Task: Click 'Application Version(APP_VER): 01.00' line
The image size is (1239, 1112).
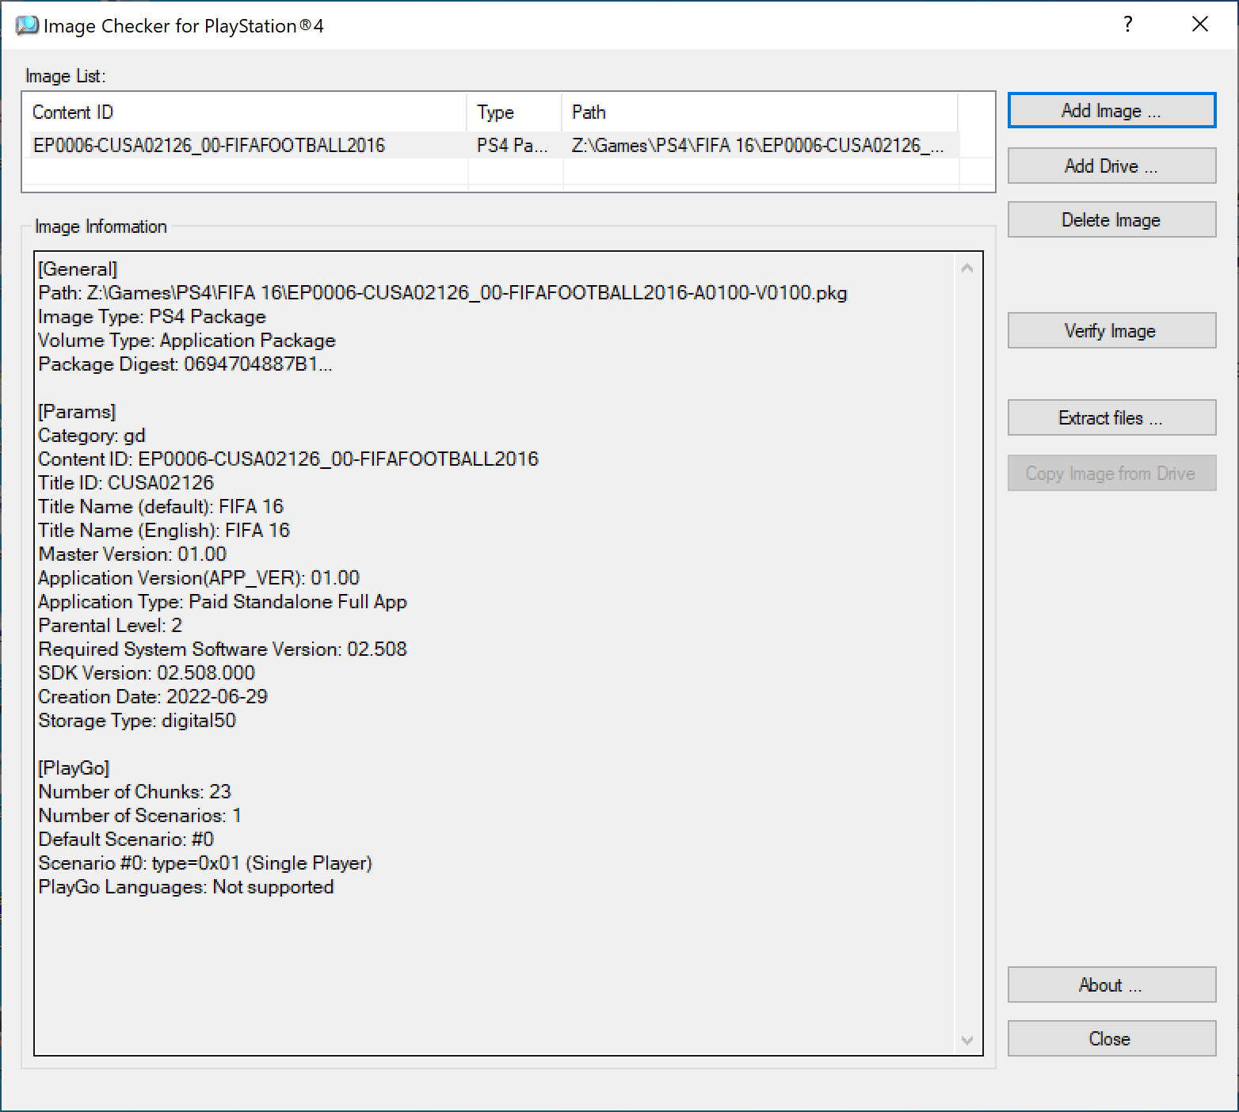Action: [x=199, y=578]
